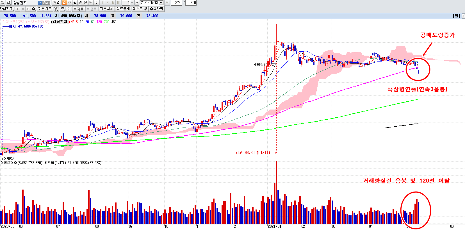
Task: Choose the 10 interval preset button
Action: [118, 3]
